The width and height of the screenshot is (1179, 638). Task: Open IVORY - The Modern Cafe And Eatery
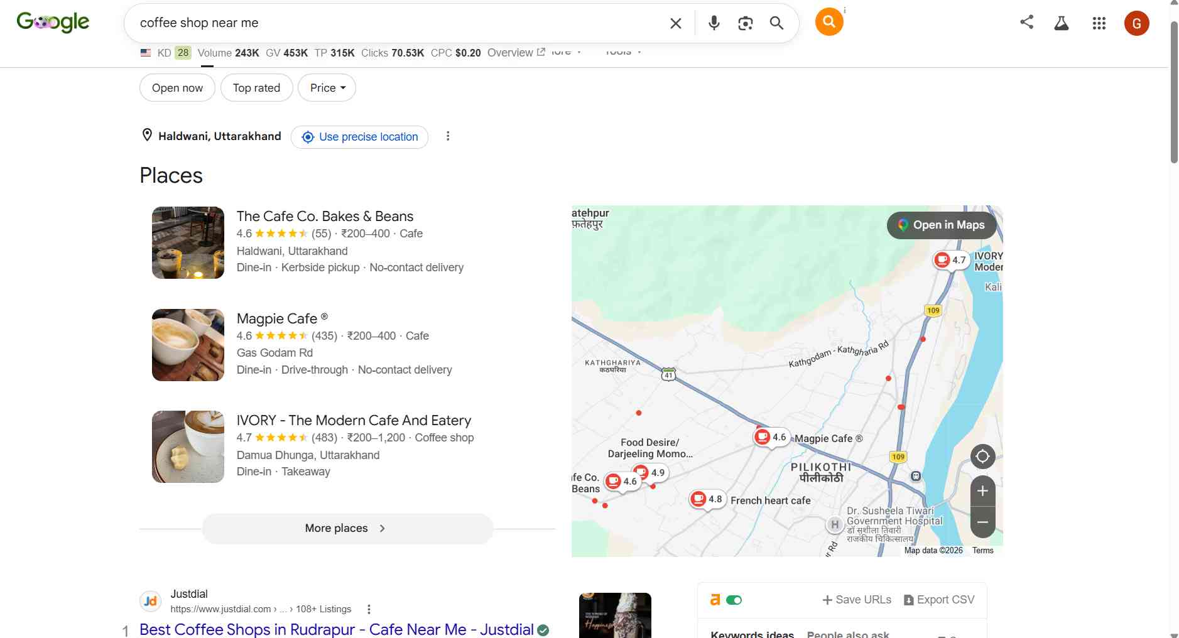(x=354, y=420)
